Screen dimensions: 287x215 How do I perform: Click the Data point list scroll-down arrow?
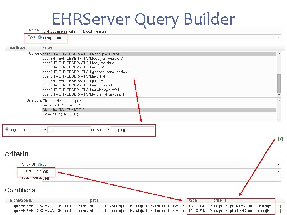point(279,119)
